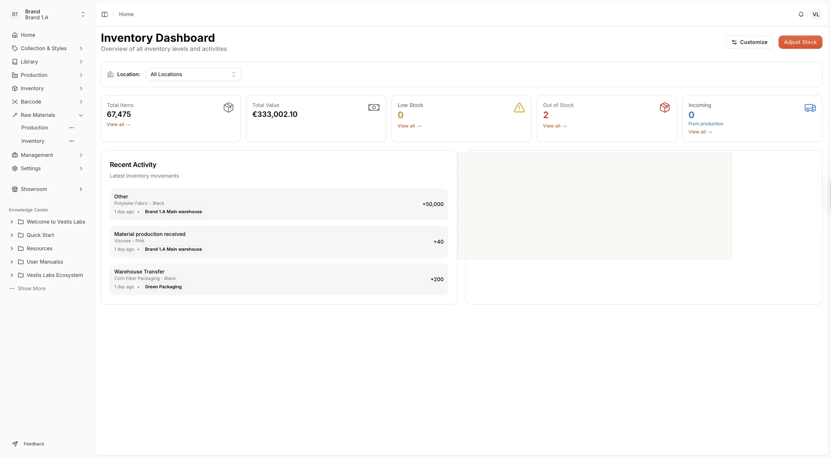831x458 pixels.
Task: Follow View all under Total Items
Action: 118,125
